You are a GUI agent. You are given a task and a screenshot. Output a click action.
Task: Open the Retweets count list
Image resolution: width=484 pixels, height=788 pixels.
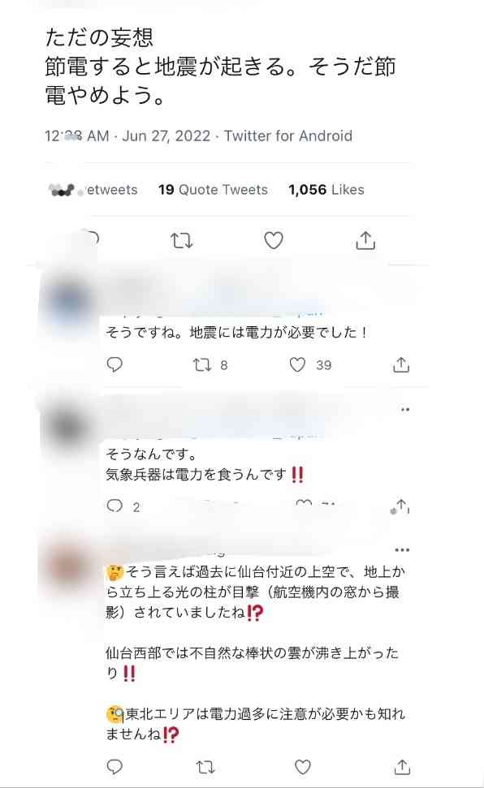click(93, 189)
